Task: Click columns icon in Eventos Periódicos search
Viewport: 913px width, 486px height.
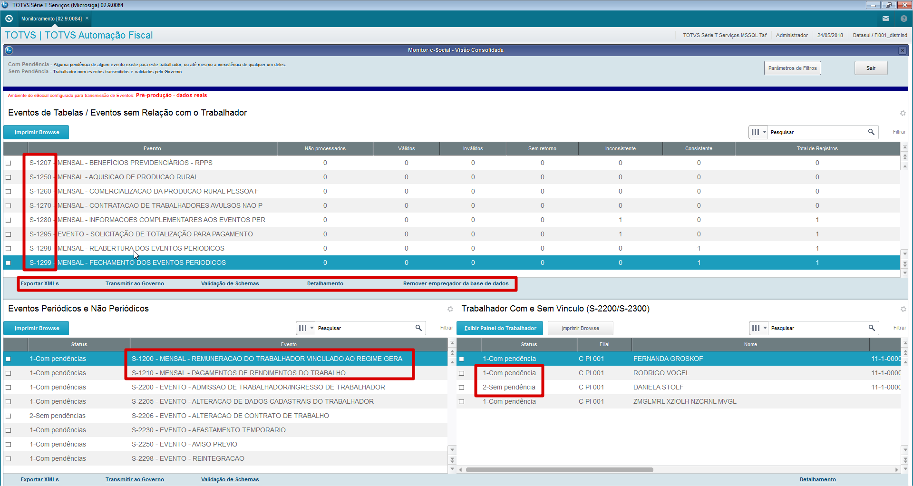Action: tap(302, 328)
